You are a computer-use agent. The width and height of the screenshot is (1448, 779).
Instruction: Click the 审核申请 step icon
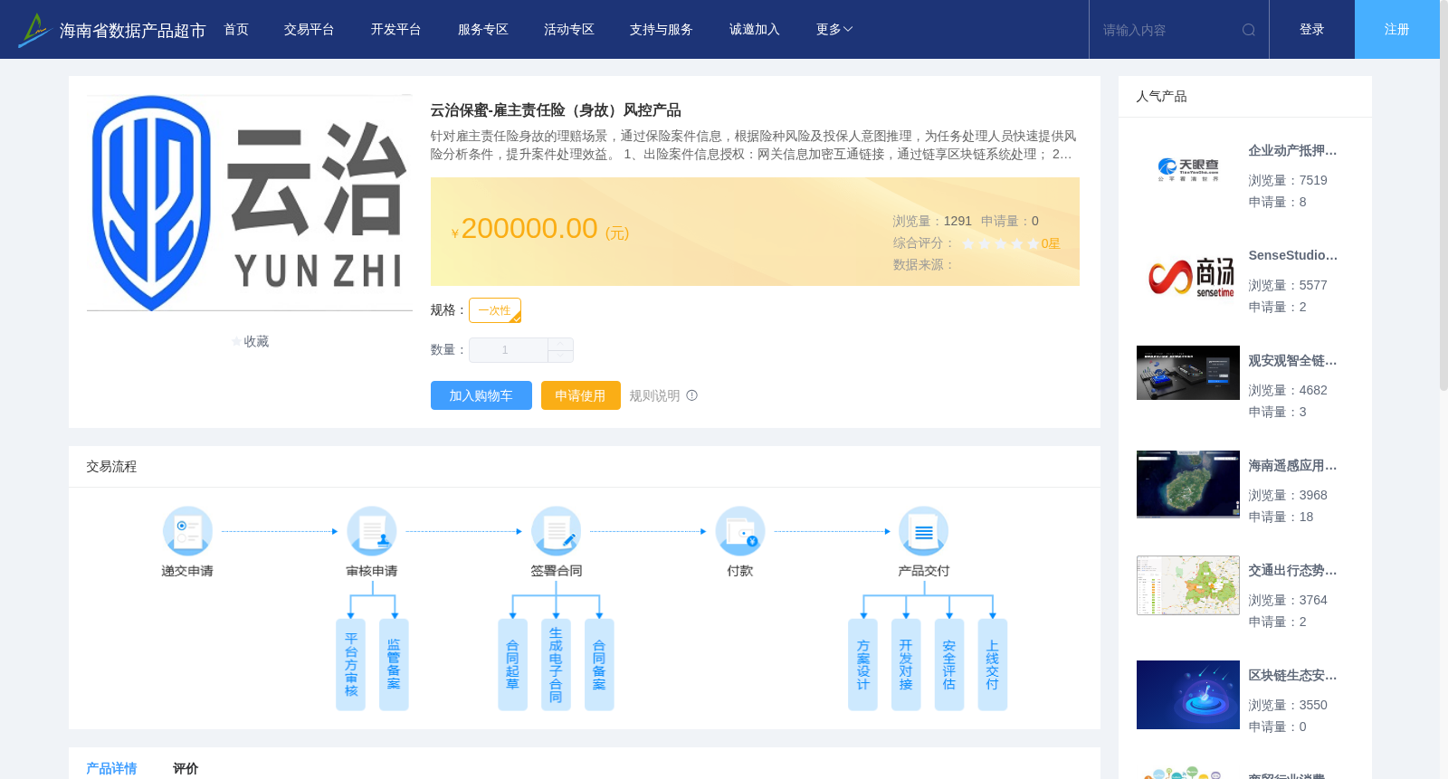point(372,531)
